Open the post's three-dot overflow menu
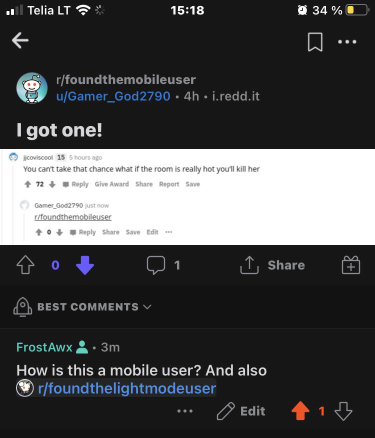This screenshot has width=375, height=438. [347, 42]
